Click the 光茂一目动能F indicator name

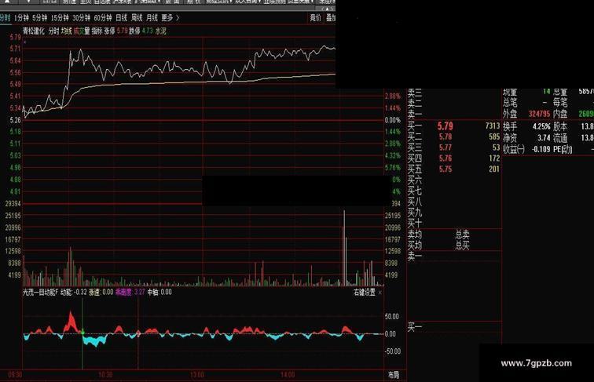coord(40,292)
